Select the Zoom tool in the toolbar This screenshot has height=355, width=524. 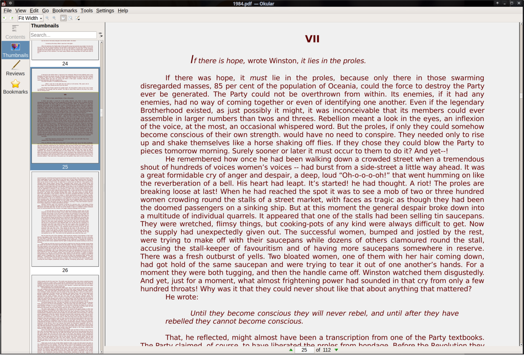tap(71, 18)
